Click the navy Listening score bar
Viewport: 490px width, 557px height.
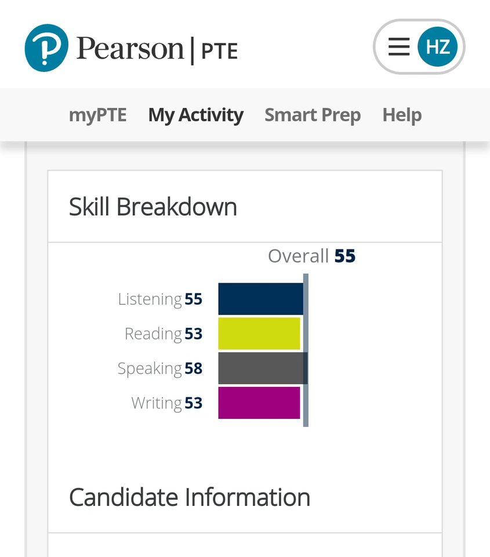click(260, 299)
